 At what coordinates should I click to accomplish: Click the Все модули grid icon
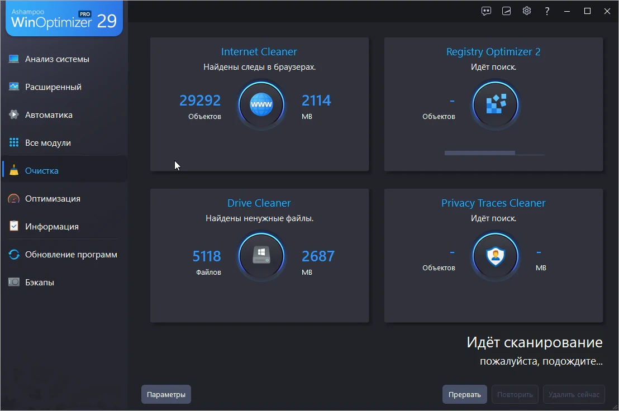pos(14,142)
